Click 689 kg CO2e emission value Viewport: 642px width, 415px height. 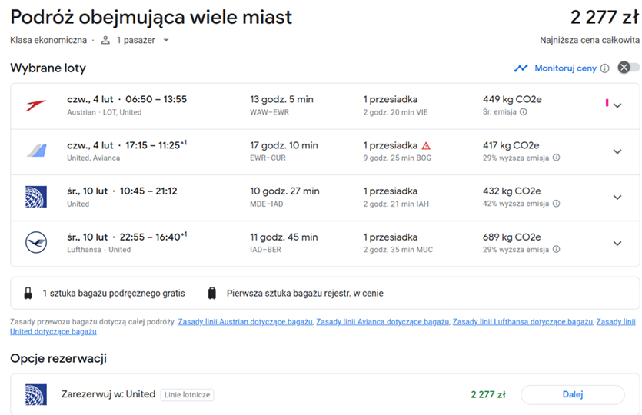(x=512, y=237)
